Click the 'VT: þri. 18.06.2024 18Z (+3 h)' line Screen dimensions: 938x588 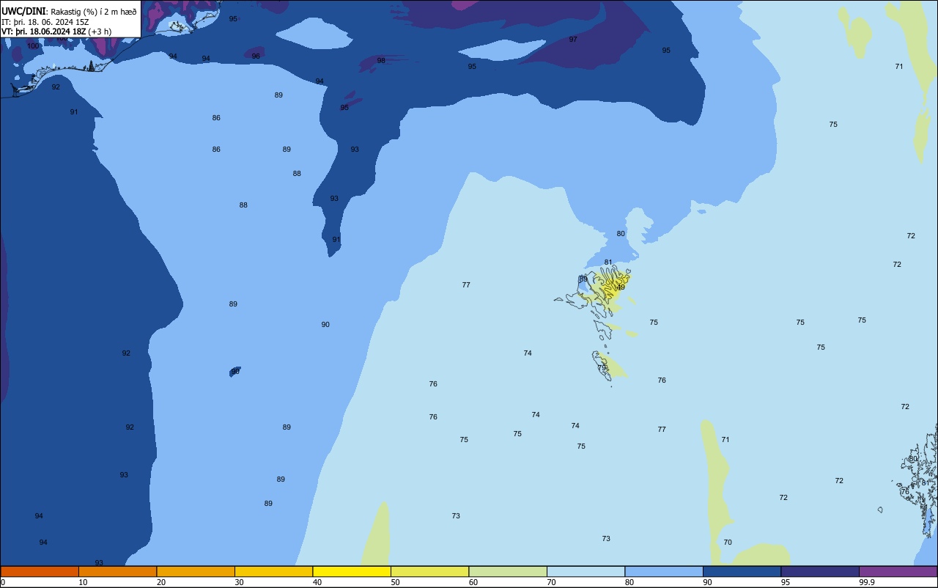coord(56,32)
